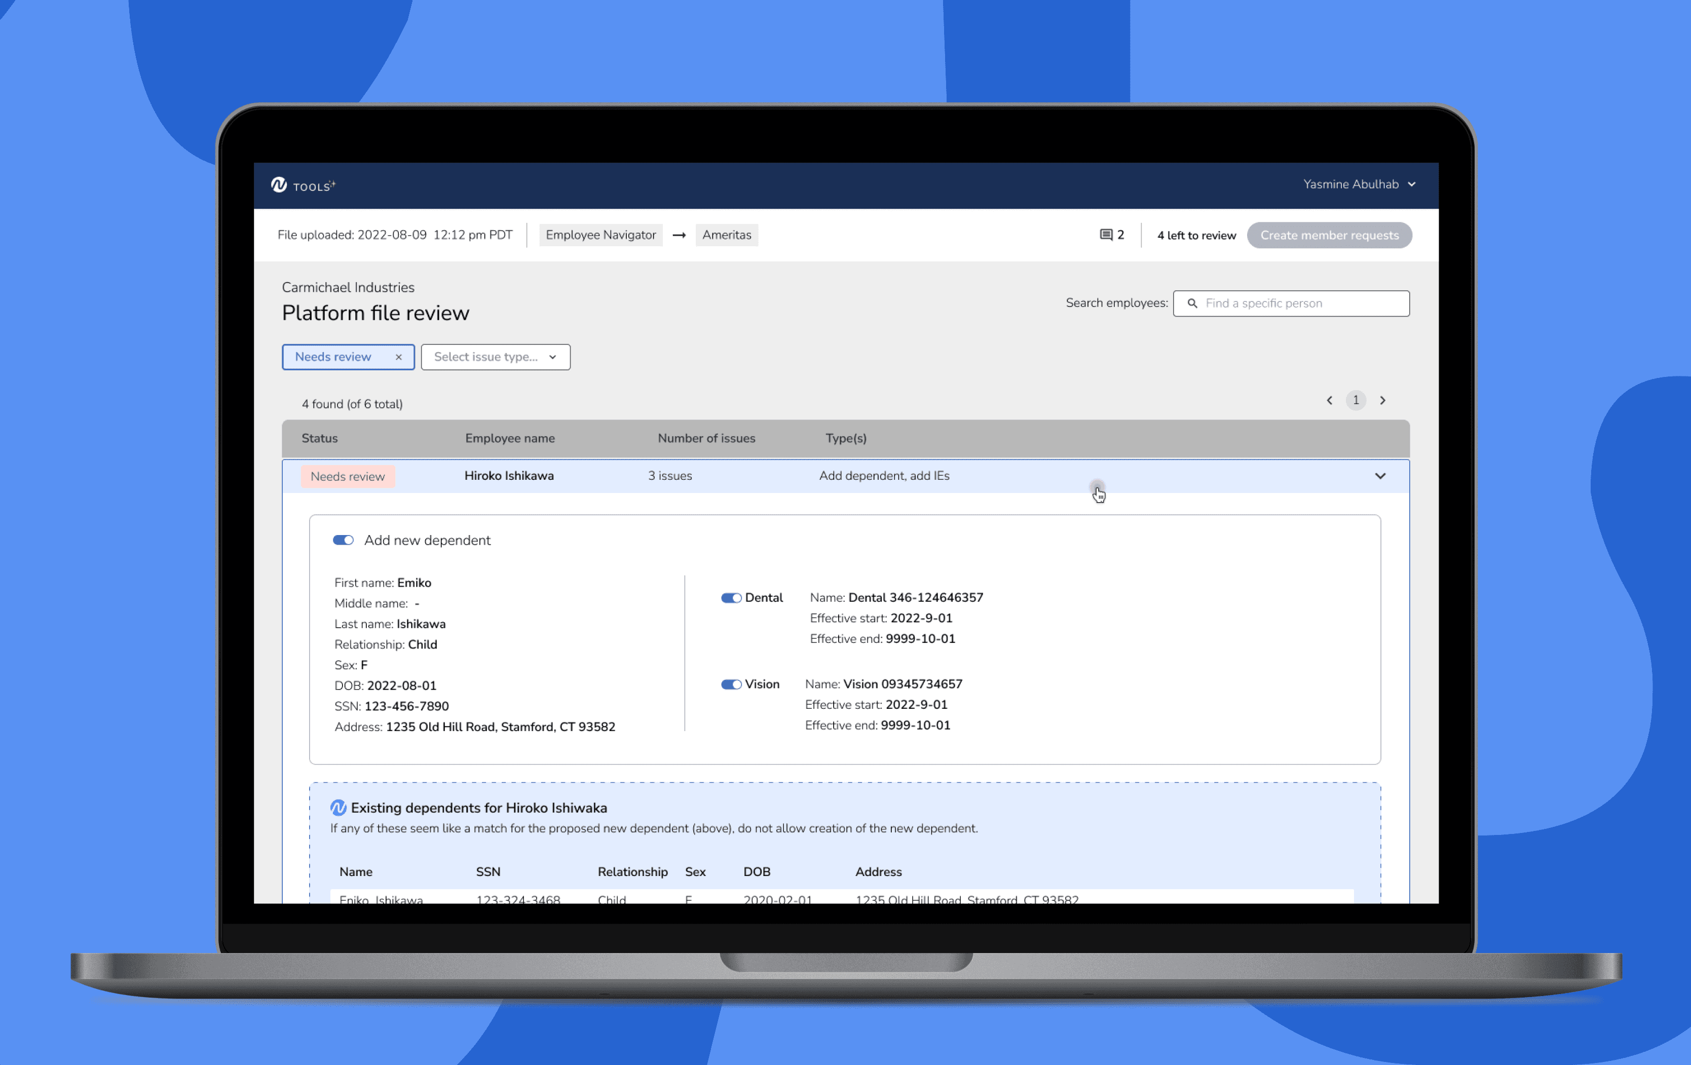Click the Ameritas tag
The height and width of the screenshot is (1065, 1691).
coord(727,235)
